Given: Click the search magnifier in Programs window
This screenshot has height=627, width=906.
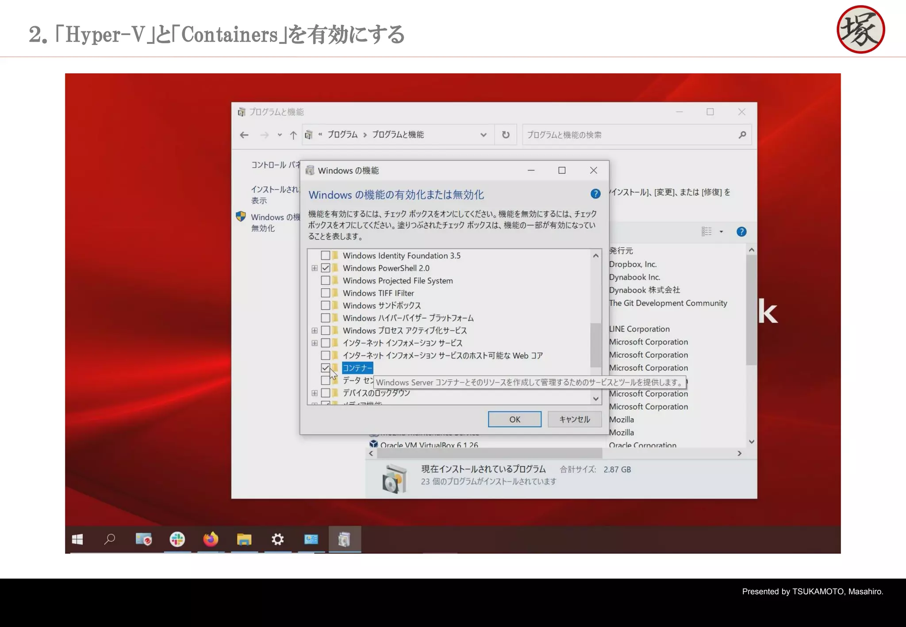Looking at the screenshot, I should coord(742,135).
